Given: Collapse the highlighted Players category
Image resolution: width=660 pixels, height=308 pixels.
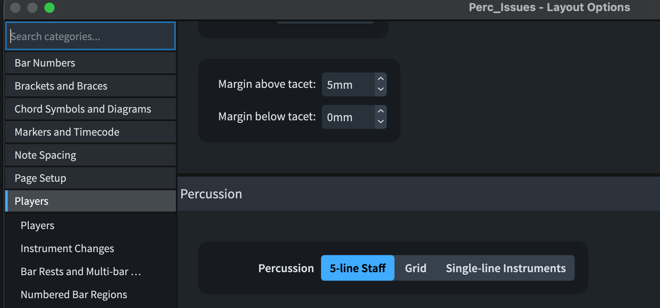Looking at the screenshot, I should click(x=90, y=201).
